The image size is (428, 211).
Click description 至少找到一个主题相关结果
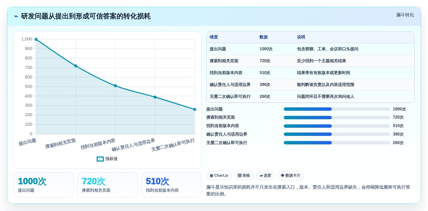click(322, 61)
